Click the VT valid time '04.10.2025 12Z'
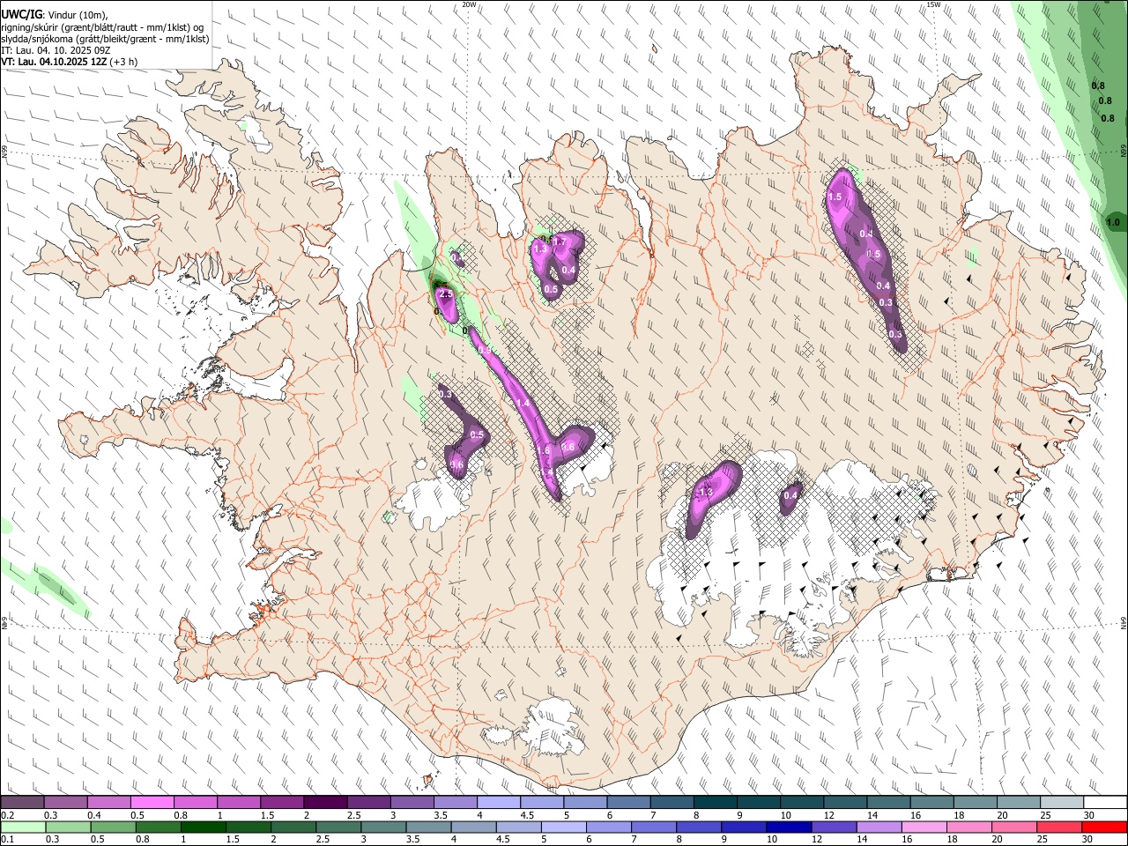The width and height of the screenshot is (1128, 846). pyautogui.click(x=72, y=62)
